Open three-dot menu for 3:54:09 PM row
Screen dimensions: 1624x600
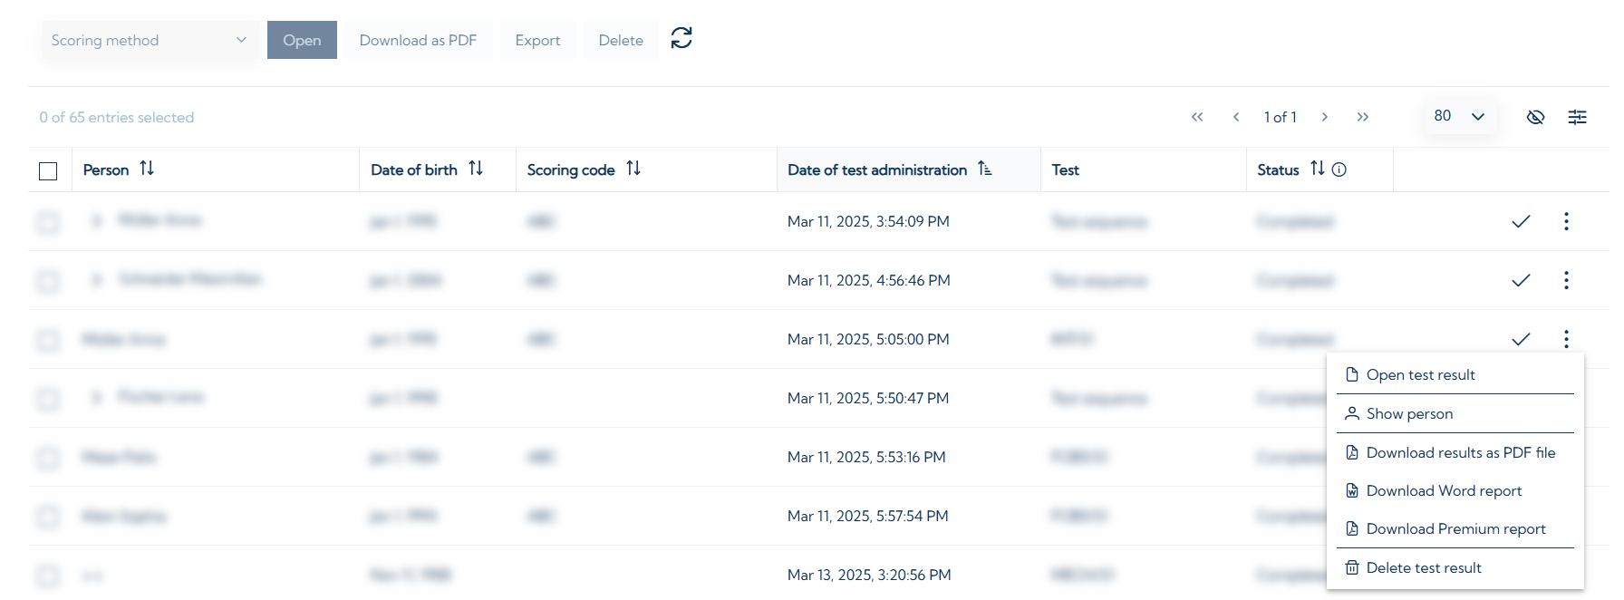point(1566,221)
